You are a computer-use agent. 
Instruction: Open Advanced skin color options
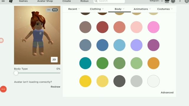(x=167, y=92)
